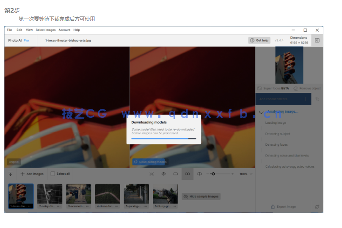Open options menu for 6-blurry-gr... image
Viewport: 342px width, 228px height.
click(x=174, y=206)
